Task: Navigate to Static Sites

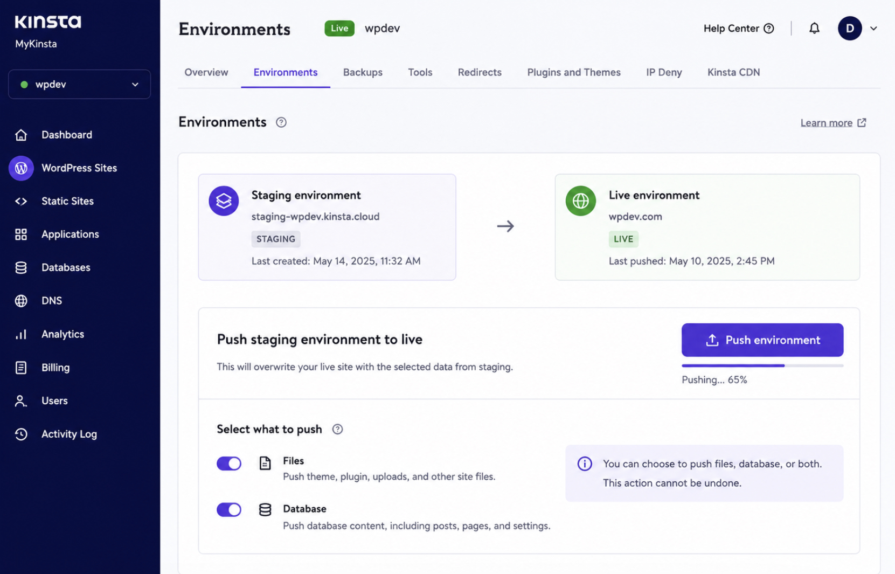Action: 67,201
